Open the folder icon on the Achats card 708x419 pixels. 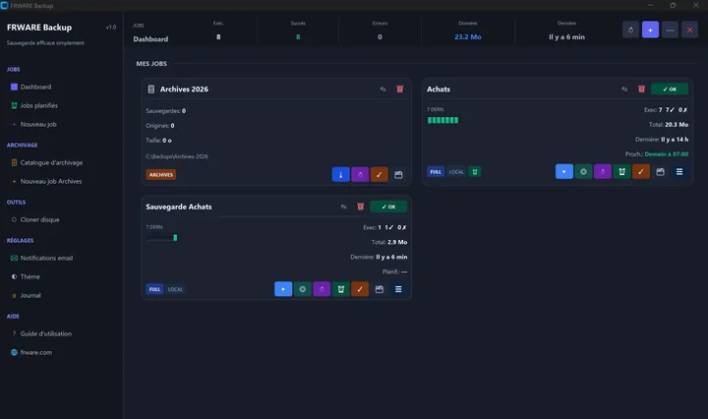[x=660, y=171]
